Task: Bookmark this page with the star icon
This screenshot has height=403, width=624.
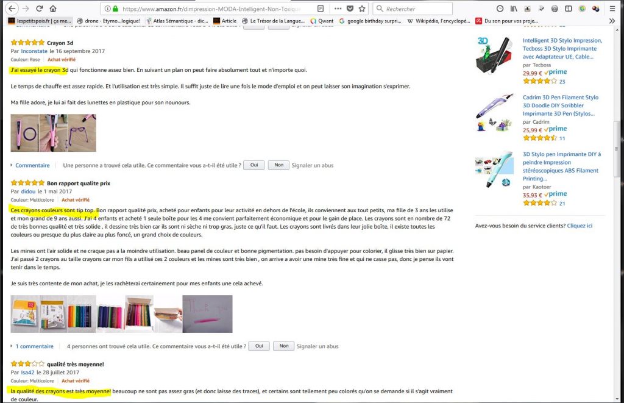Action: 362,9
